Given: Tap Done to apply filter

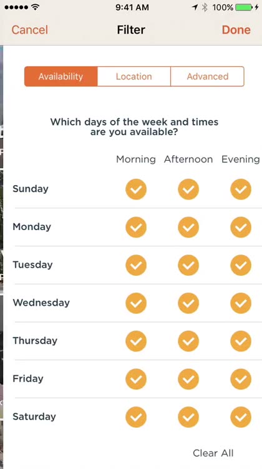Looking at the screenshot, I should click(236, 30).
